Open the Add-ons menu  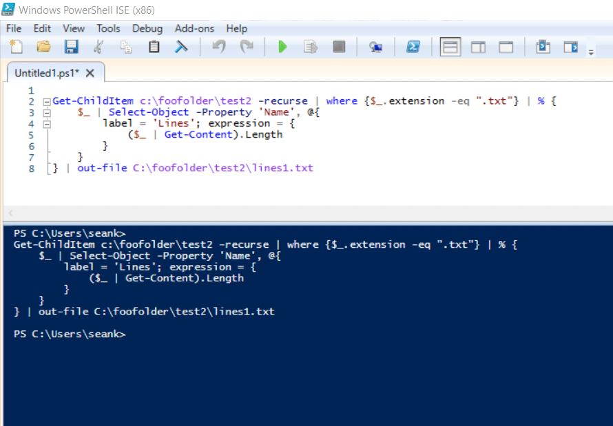point(194,28)
